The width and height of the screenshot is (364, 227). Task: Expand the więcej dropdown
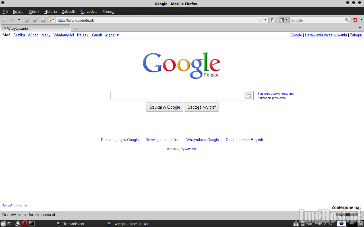(x=112, y=35)
